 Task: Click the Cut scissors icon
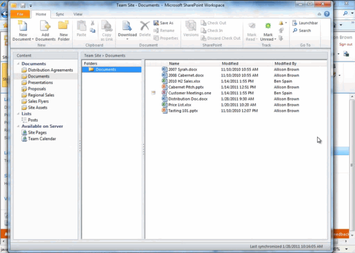(92, 23)
